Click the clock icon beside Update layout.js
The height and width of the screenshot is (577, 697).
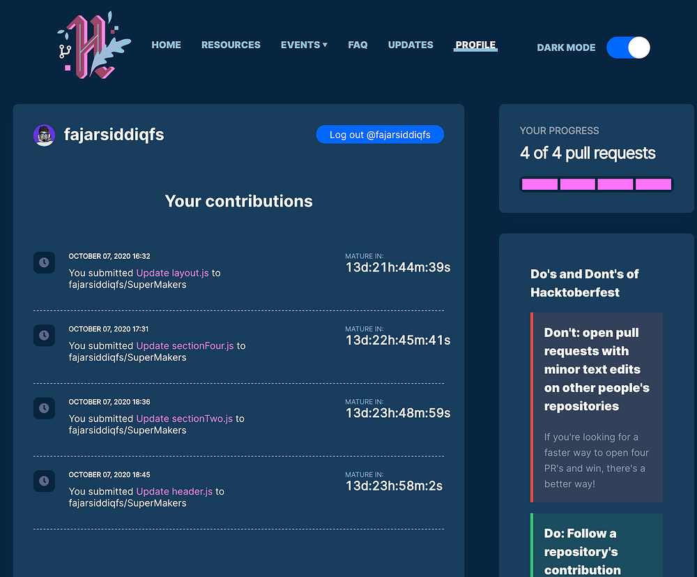coord(44,262)
